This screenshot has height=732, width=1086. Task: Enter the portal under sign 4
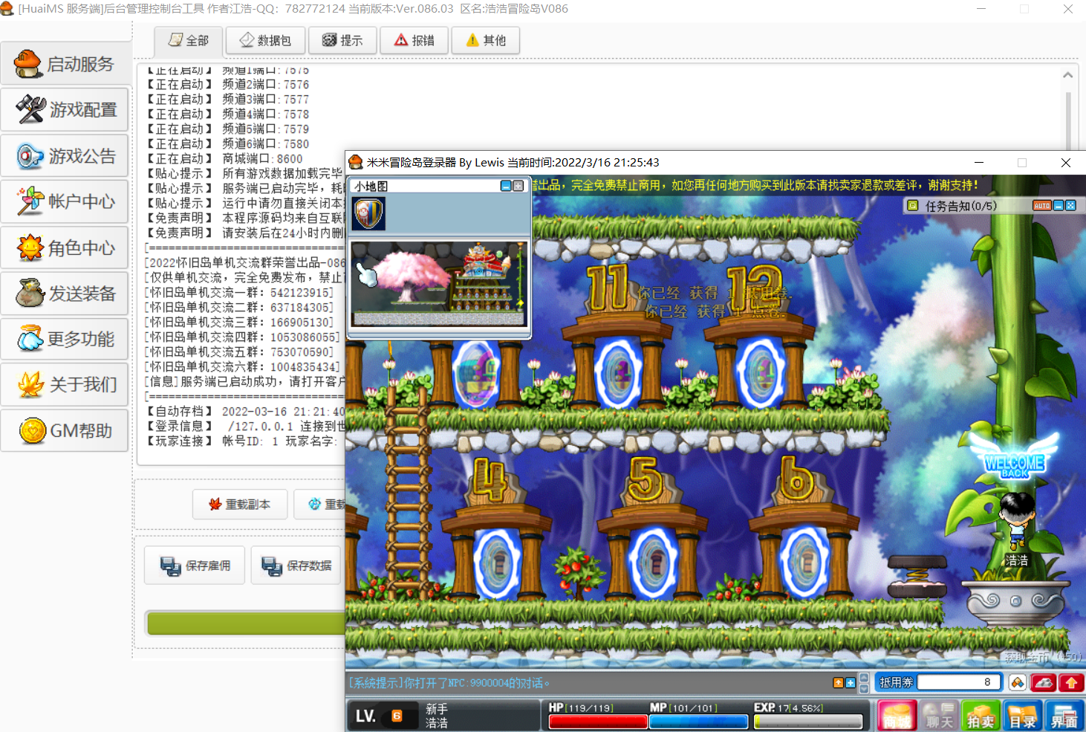[496, 563]
